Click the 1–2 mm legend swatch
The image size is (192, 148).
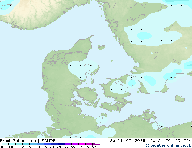point(19,144)
